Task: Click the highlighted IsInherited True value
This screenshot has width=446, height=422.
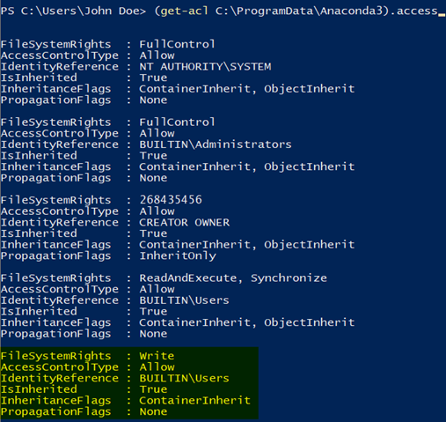Action: [153, 389]
